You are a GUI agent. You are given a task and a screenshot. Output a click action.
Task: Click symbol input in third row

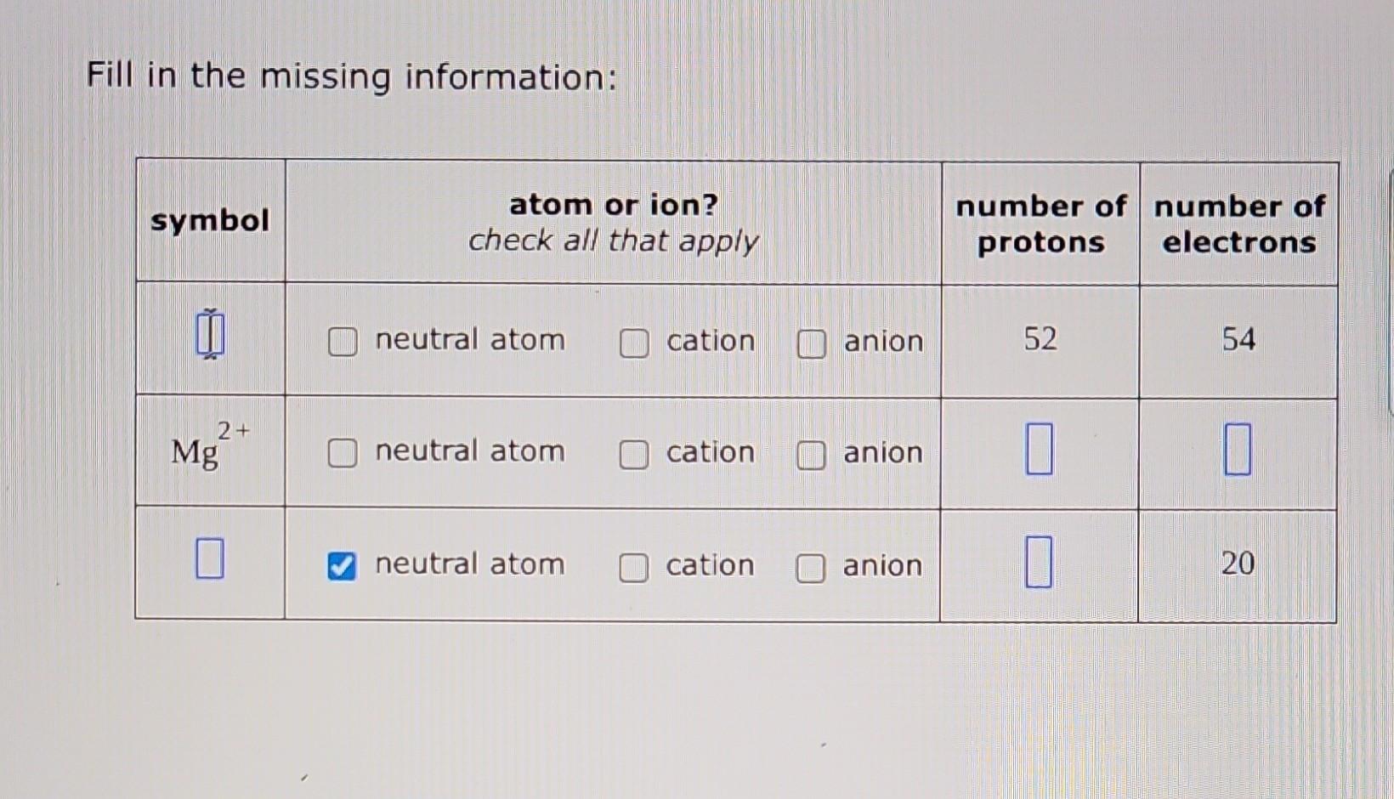(x=209, y=558)
